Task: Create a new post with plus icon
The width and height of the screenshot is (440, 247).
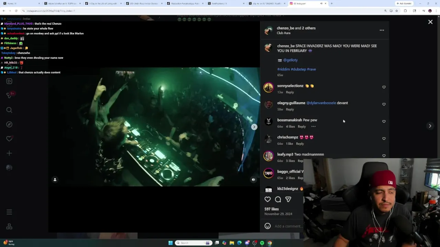Action: [x=9, y=153]
